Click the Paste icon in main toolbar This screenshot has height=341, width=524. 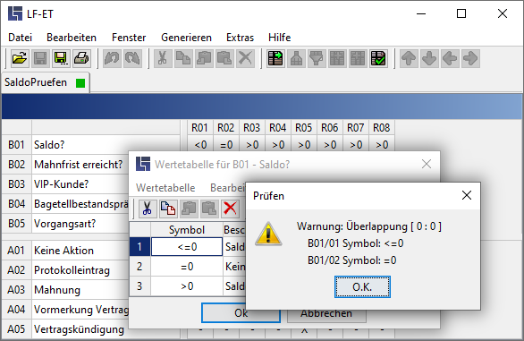pos(204,58)
